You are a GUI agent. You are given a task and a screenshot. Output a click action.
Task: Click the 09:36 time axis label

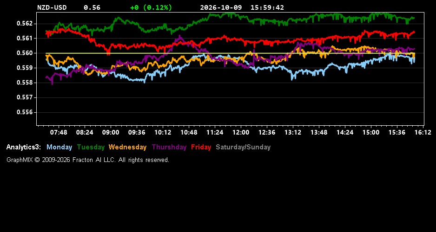137,133
